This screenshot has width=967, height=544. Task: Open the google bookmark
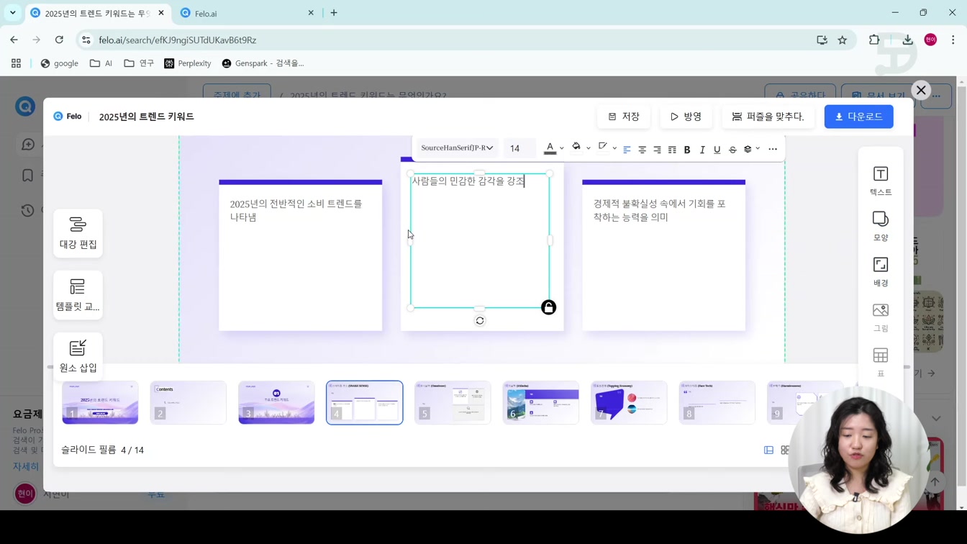tap(60, 63)
